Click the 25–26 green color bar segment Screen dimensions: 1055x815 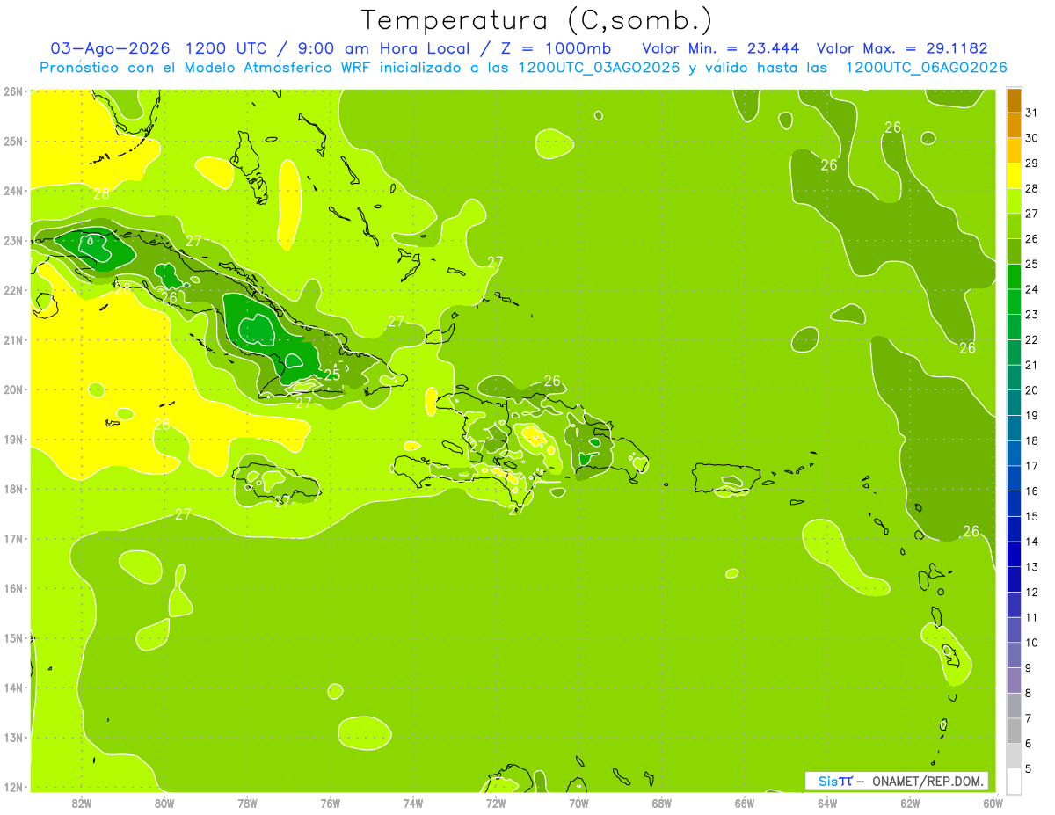coord(1014,251)
